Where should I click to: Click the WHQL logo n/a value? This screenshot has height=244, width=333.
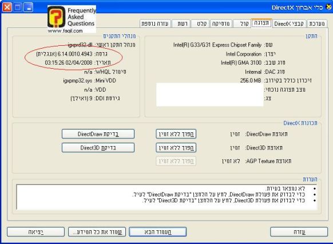coord(88,72)
